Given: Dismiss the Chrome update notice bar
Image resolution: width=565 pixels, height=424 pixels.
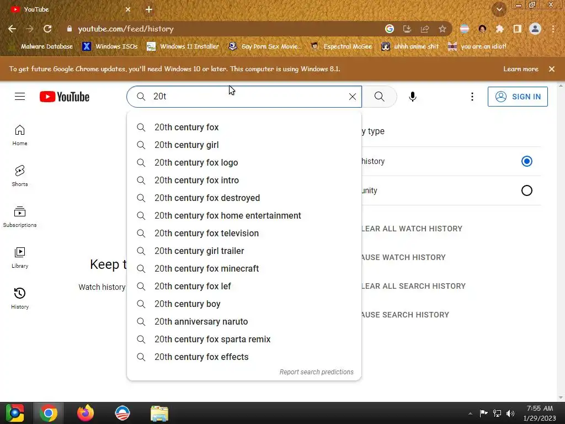Looking at the screenshot, I should (552, 69).
